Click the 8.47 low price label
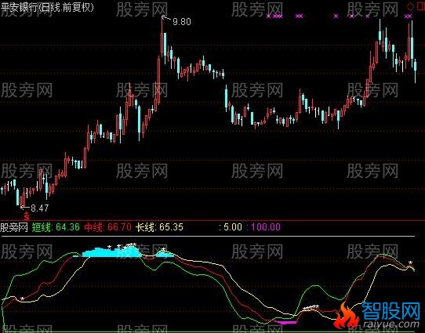 (x=39, y=208)
